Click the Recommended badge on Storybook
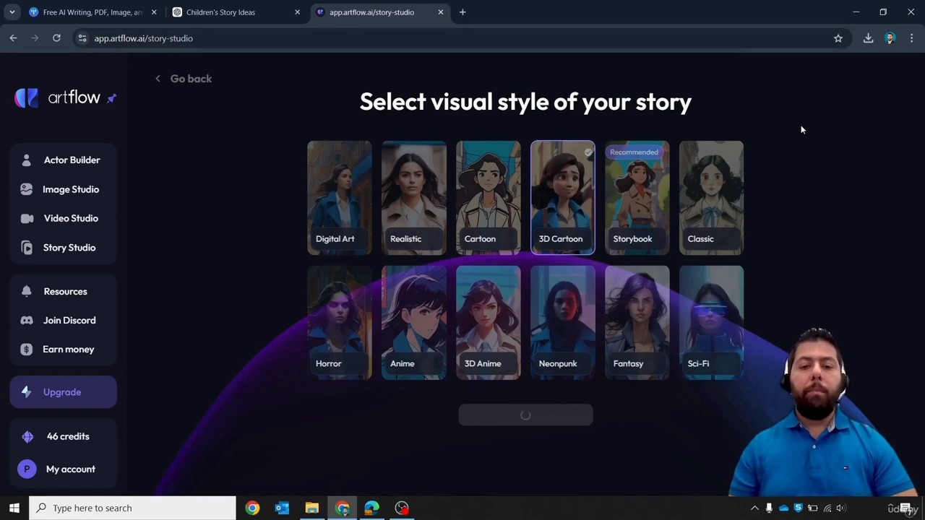The height and width of the screenshot is (520, 925). tap(634, 152)
